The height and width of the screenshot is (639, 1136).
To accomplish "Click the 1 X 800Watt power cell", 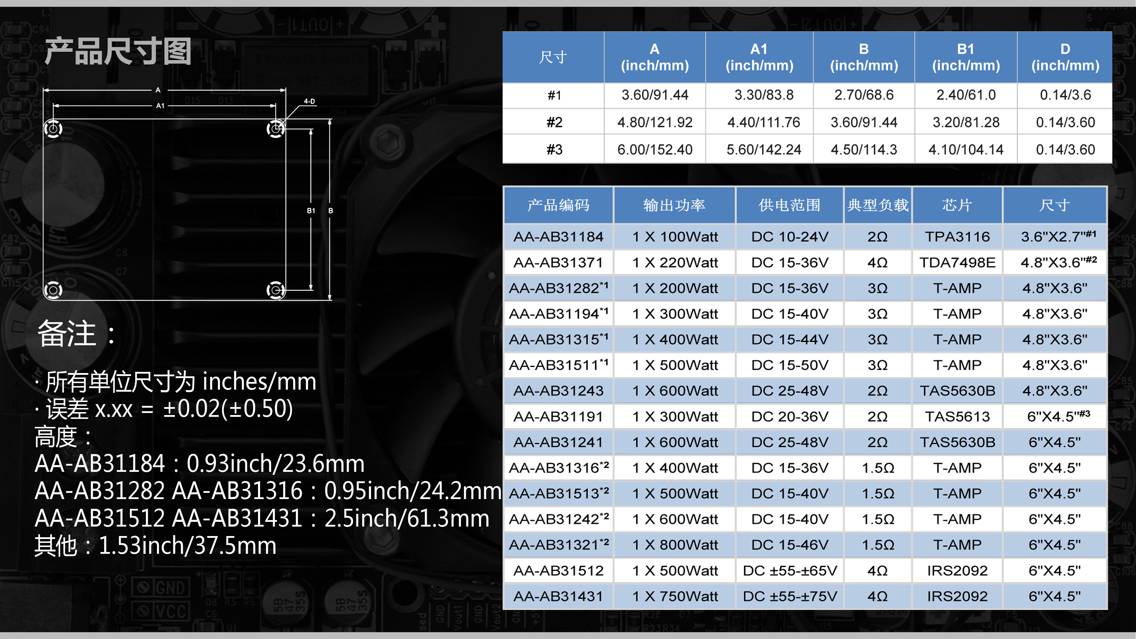I will point(674,545).
